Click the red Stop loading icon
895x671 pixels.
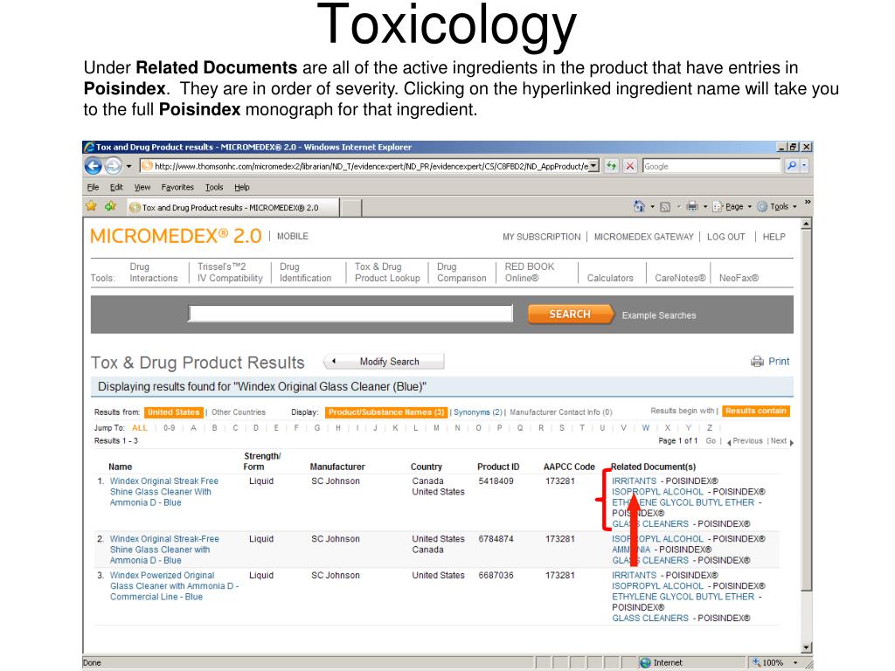coord(629,166)
